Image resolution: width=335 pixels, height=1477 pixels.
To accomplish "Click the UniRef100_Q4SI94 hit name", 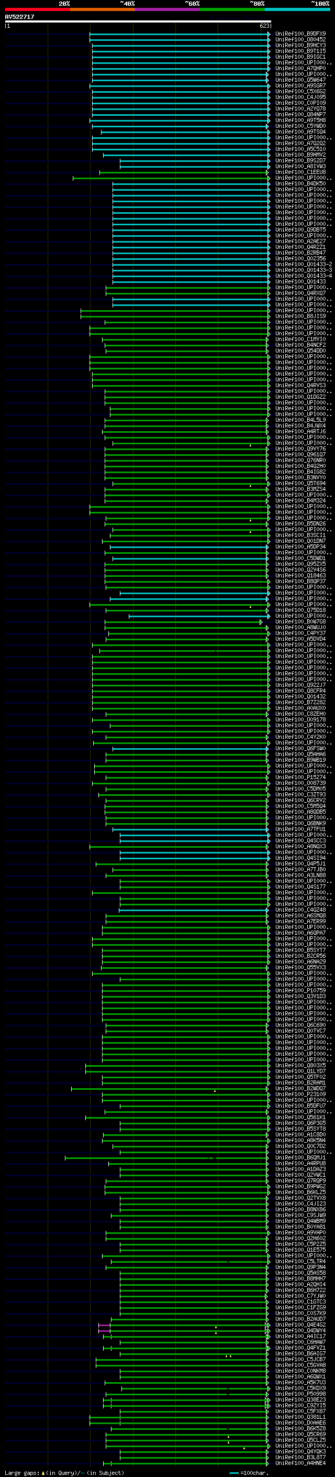I will click(300, 858).
